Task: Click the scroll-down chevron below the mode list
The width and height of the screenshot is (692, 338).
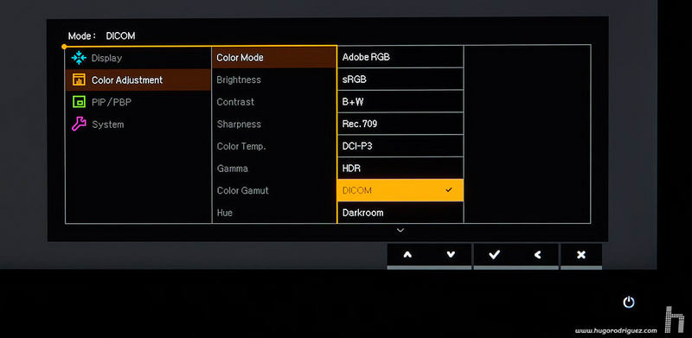Action: pos(400,230)
